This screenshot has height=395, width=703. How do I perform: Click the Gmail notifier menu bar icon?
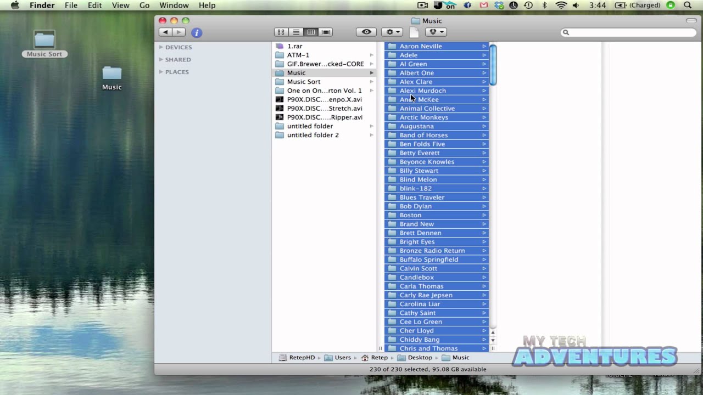483,5
